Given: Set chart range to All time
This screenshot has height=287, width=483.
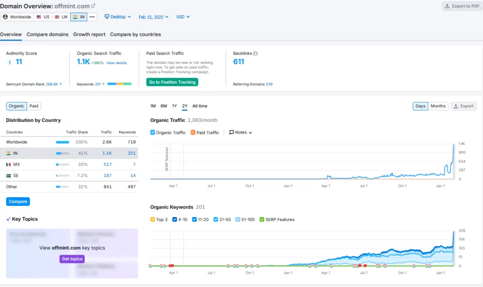Looking at the screenshot, I should tap(200, 106).
